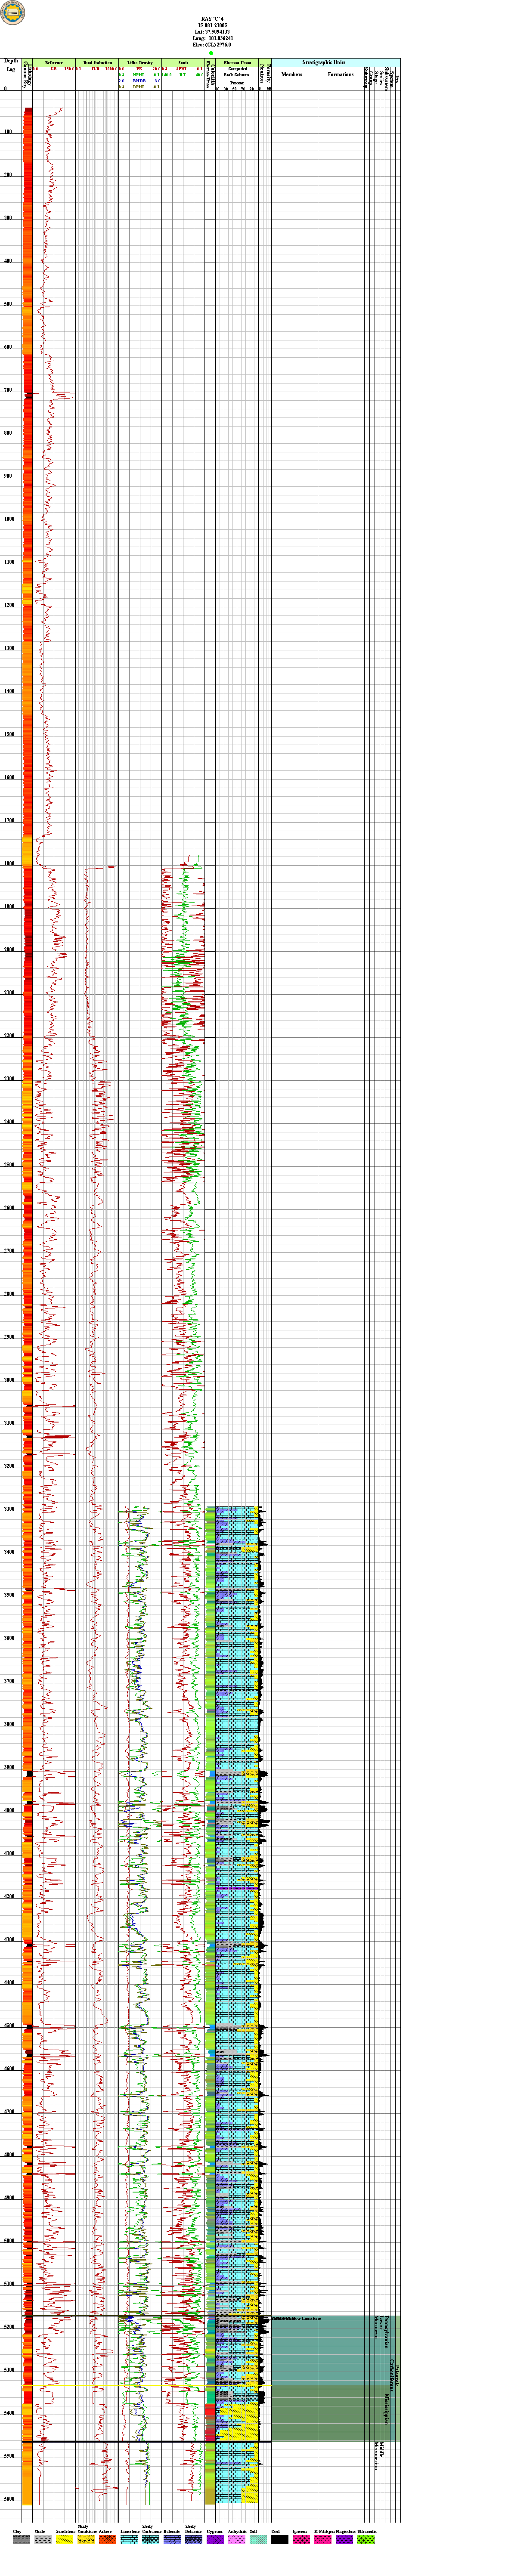Pick the Plagioclase legend swatch
Image resolution: width=508 pixels, height=2576 pixels.
[345, 2539]
